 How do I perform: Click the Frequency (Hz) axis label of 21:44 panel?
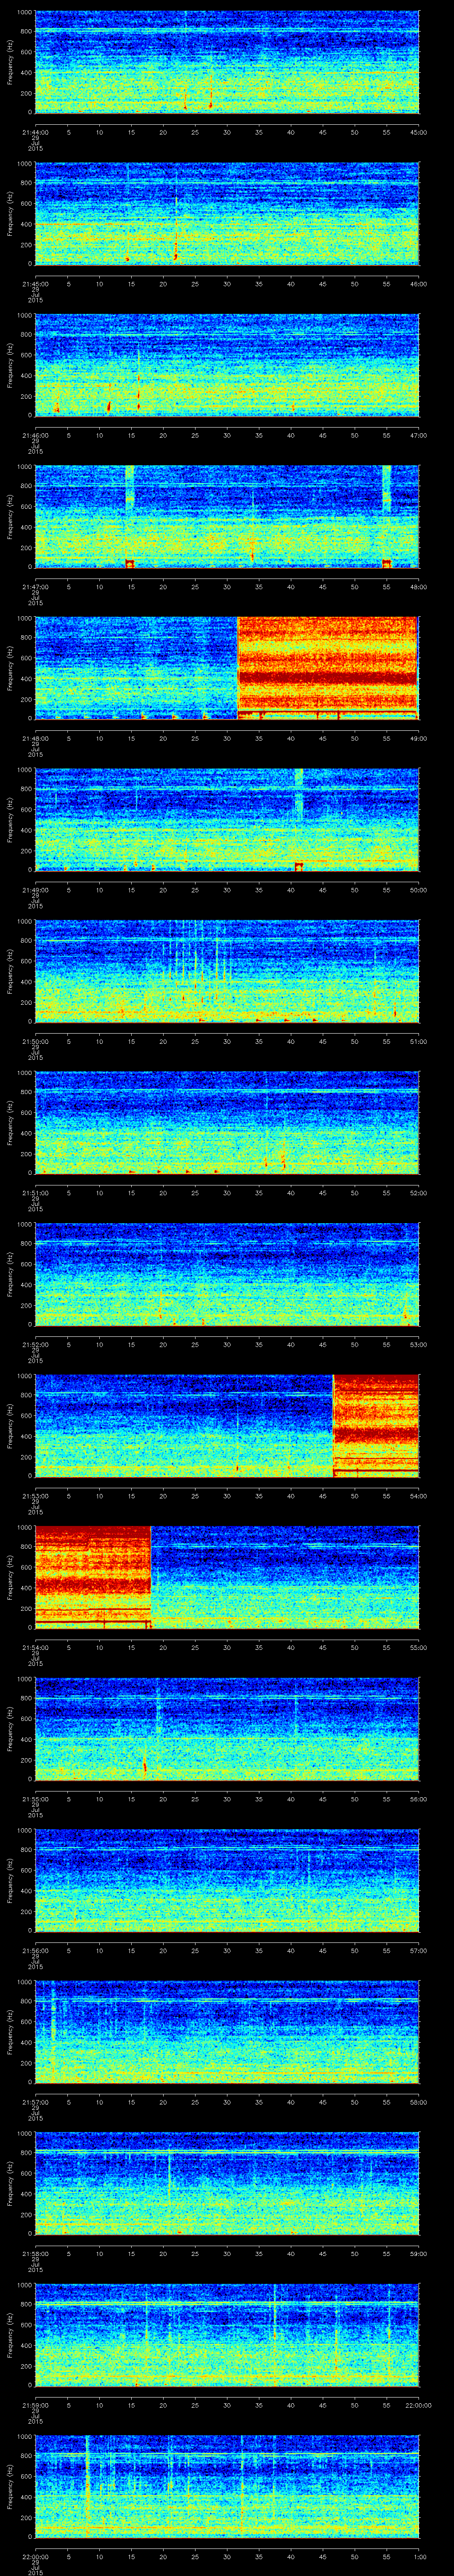pyautogui.click(x=10, y=62)
